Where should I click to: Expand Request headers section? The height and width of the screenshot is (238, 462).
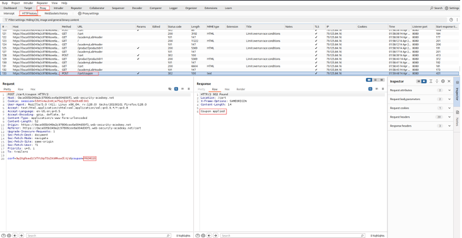click(x=449, y=117)
